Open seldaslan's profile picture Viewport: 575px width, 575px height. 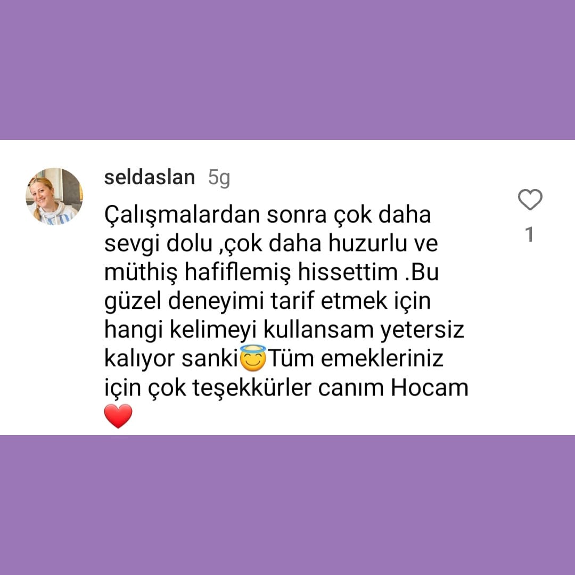point(54,196)
